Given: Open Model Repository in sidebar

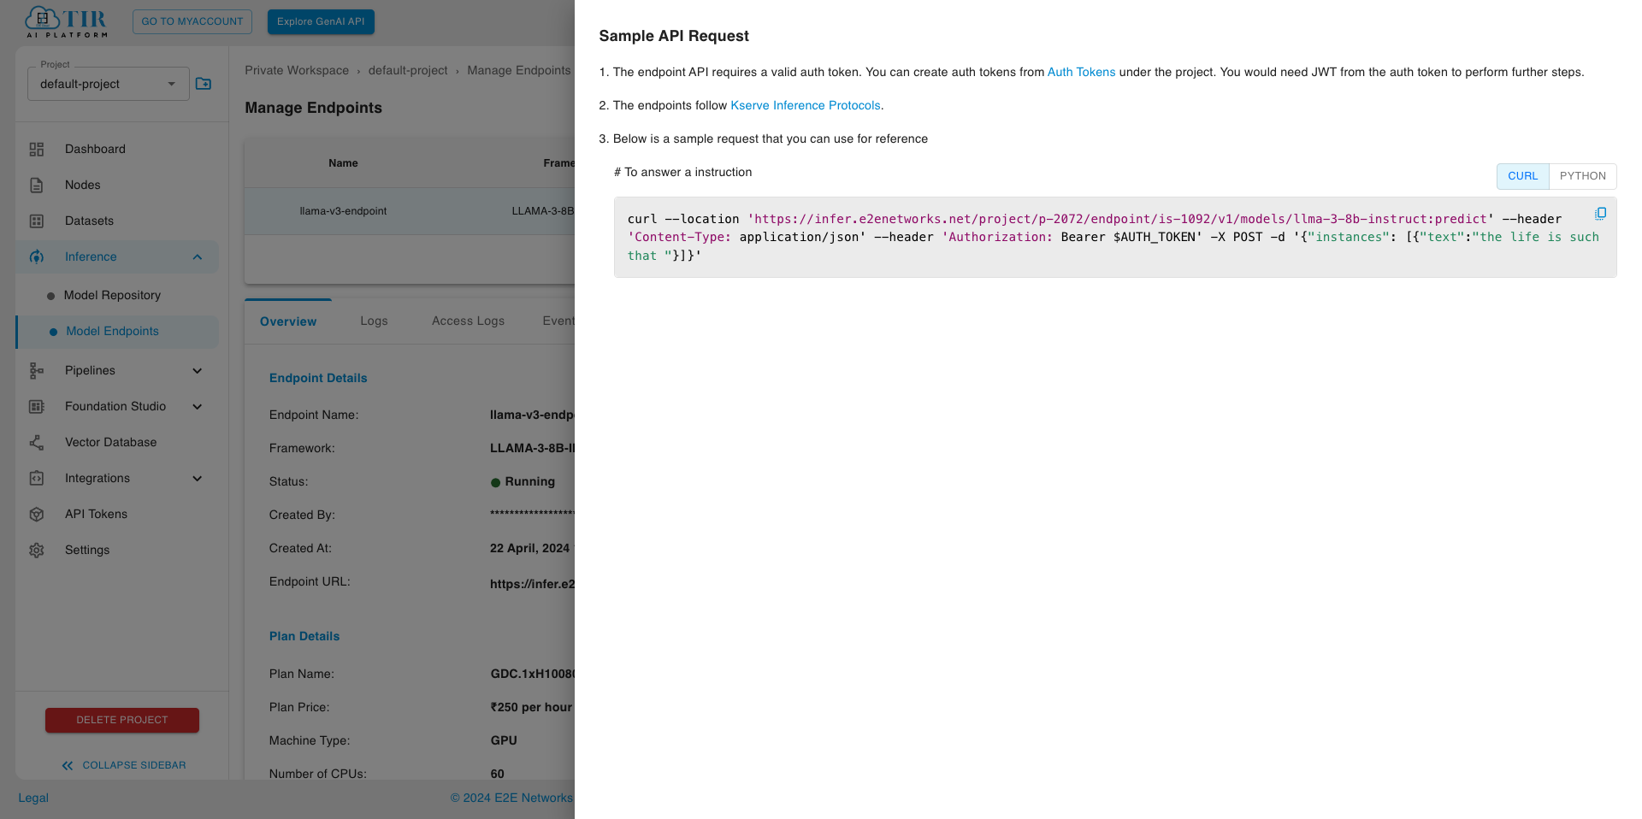Looking at the screenshot, I should pos(112,295).
